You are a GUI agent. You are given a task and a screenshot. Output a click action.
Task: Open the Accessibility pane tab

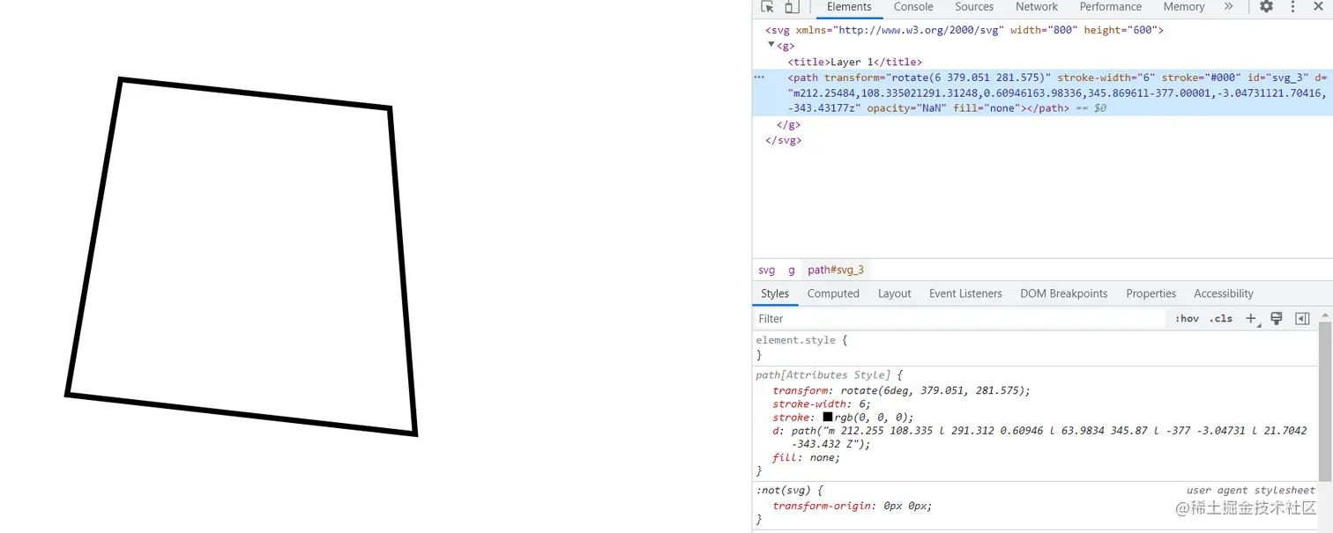pos(1223,294)
